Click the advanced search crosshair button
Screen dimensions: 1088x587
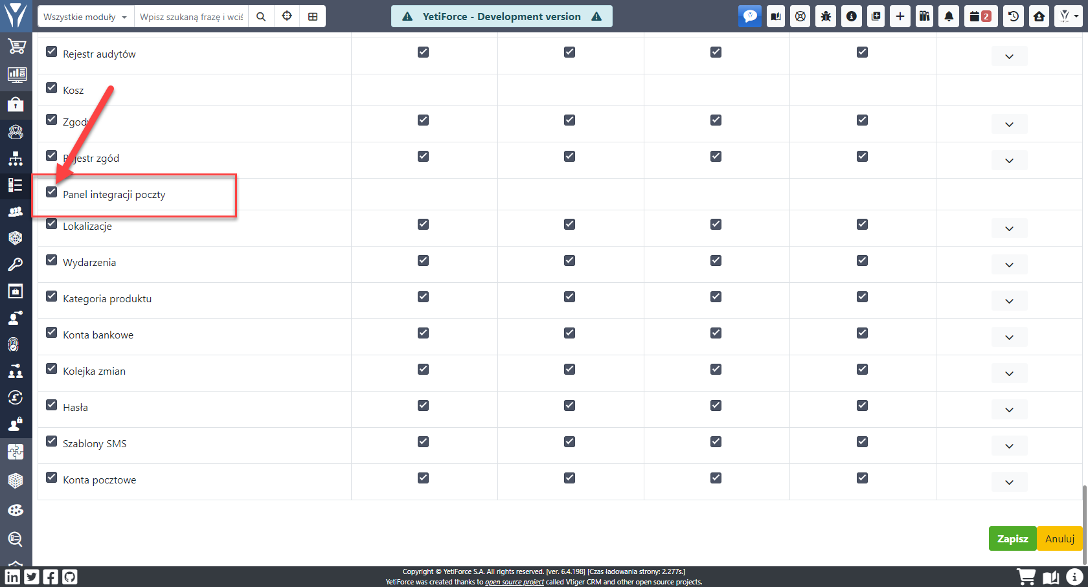click(x=287, y=17)
